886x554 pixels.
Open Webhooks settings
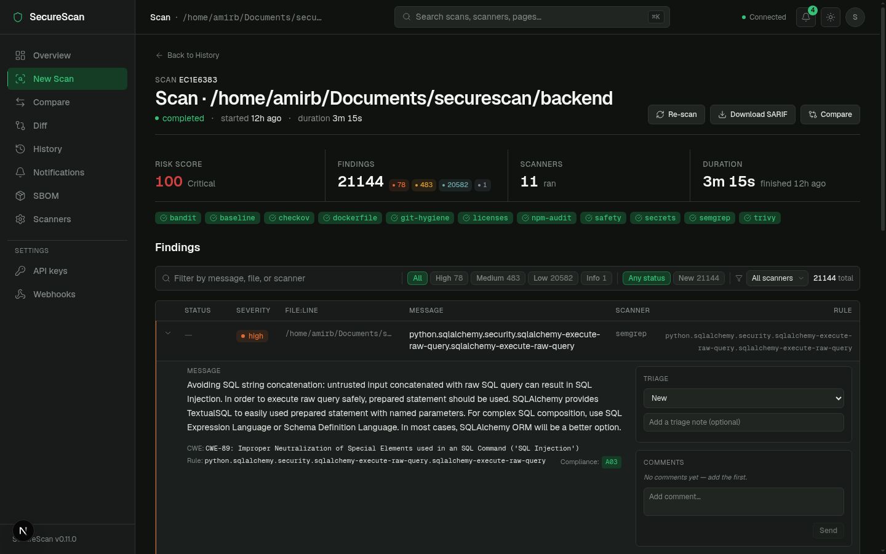[x=67, y=294]
